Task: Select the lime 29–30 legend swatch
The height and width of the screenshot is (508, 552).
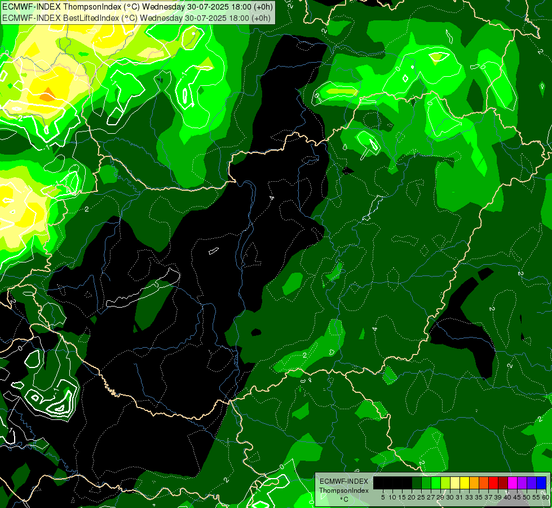Action: pos(445,483)
